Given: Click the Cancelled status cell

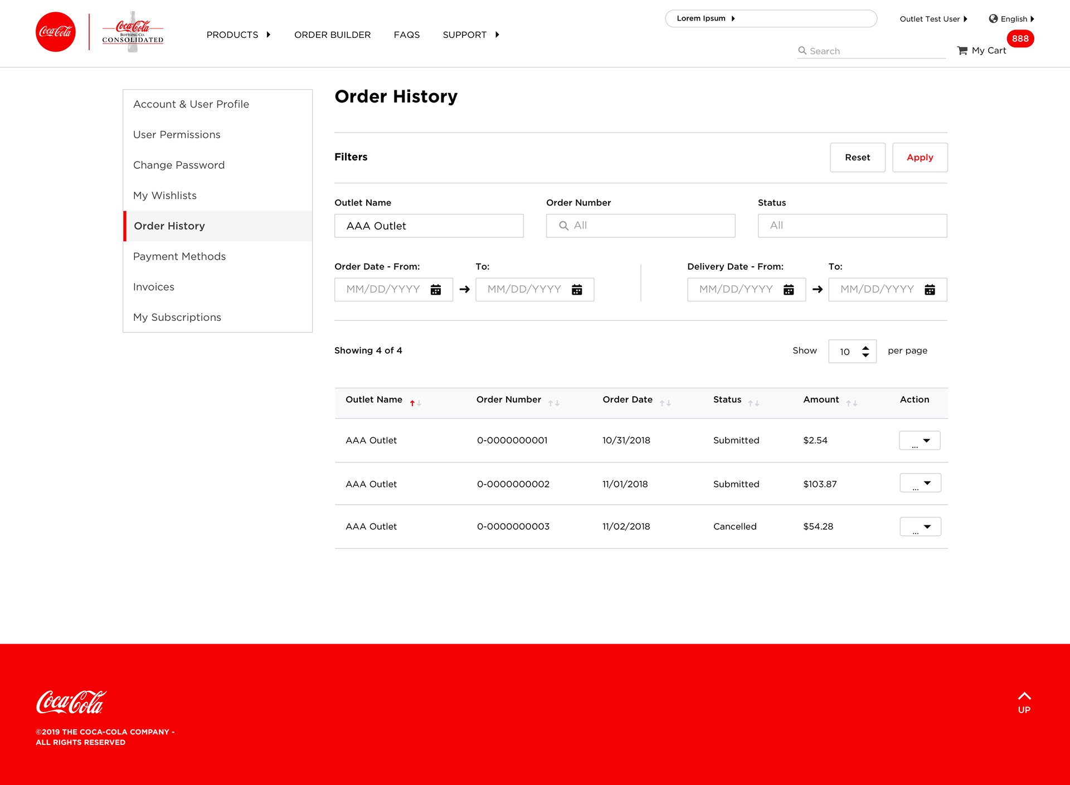Looking at the screenshot, I should click(x=735, y=526).
